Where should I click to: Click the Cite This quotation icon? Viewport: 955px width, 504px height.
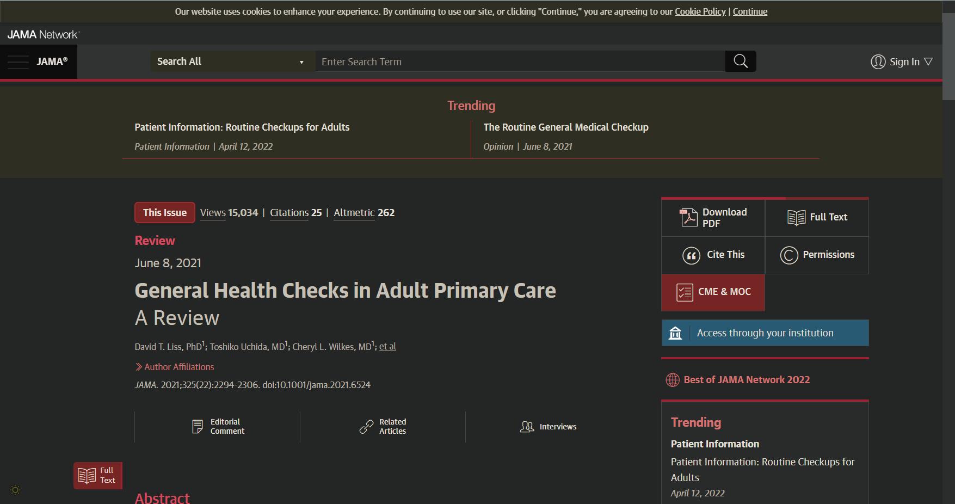(691, 255)
